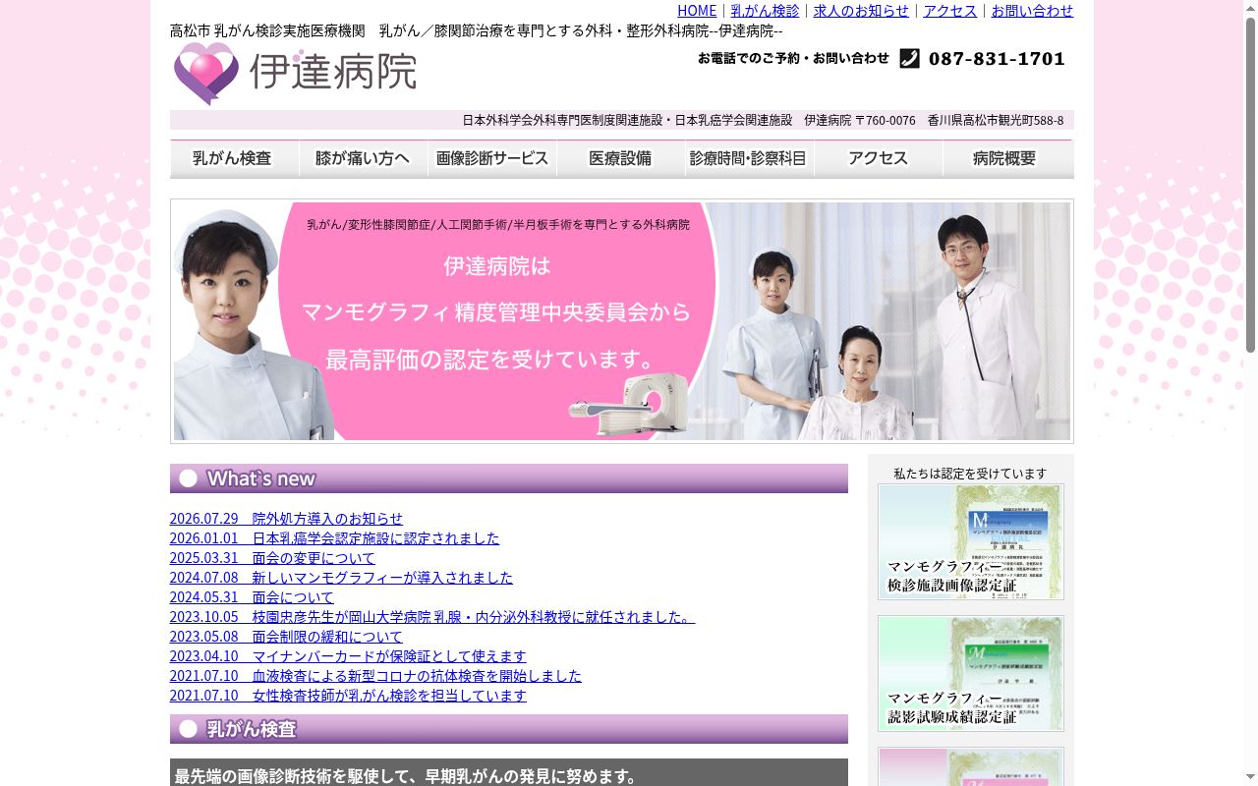Viewport: 1258px width, 786px height.
Task: Open the お問い合わせ contact link
Action: coord(1032,11)
